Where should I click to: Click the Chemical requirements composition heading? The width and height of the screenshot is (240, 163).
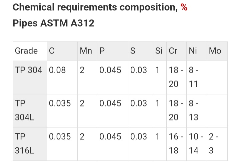pyautogui.click(x=95, y=7)
